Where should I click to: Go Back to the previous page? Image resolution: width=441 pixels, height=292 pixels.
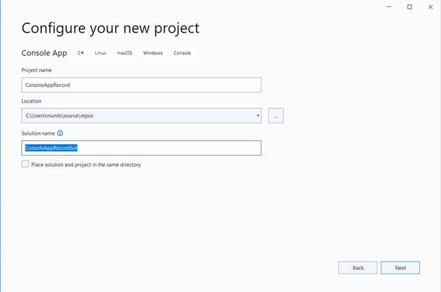click(x=358, y=268)
